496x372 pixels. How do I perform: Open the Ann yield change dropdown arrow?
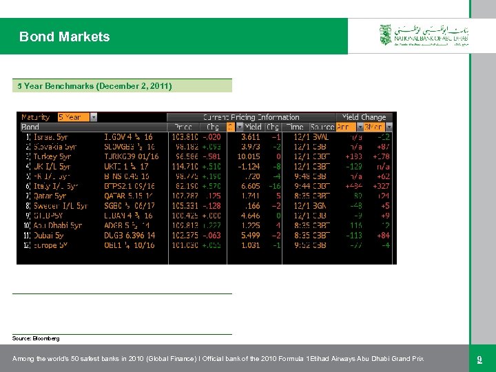[360, 127]
